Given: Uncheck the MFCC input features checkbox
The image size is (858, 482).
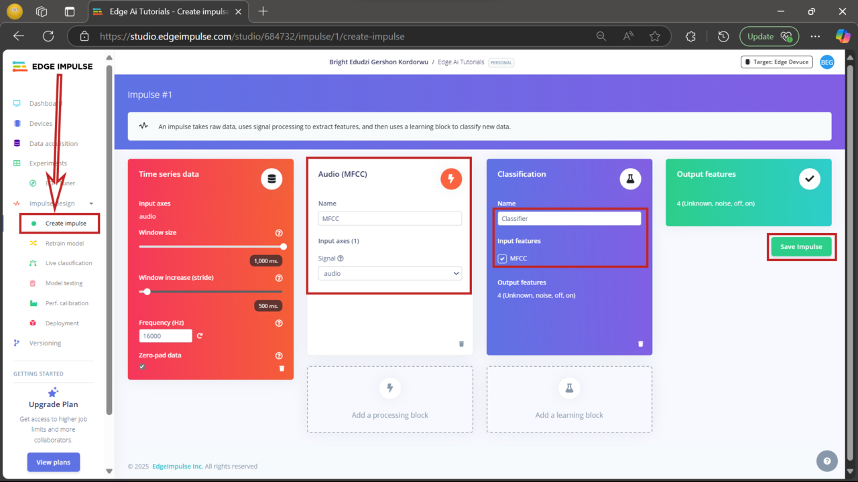Looking at the screenshot, I should pos(502,258).
